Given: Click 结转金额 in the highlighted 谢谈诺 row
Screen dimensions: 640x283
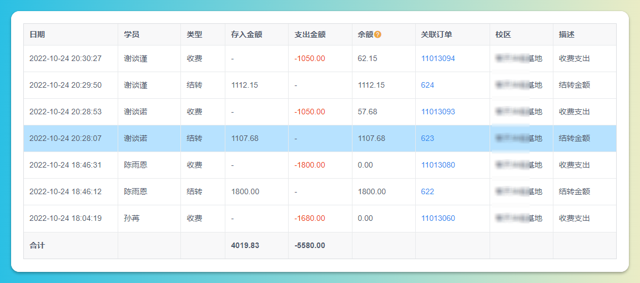Looking at the screenshot, I should [x=575, y=138].
